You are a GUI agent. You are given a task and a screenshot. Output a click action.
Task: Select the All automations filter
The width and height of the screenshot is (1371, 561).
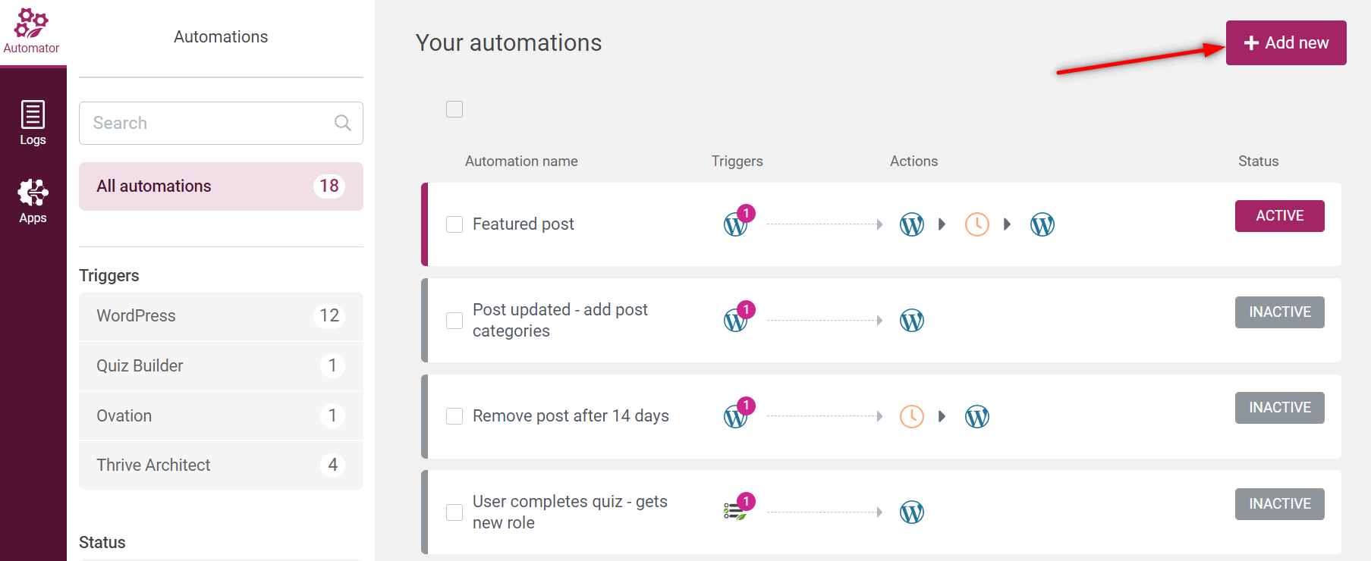[221, 186]
